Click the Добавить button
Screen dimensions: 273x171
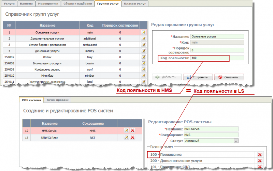[167, 77]
